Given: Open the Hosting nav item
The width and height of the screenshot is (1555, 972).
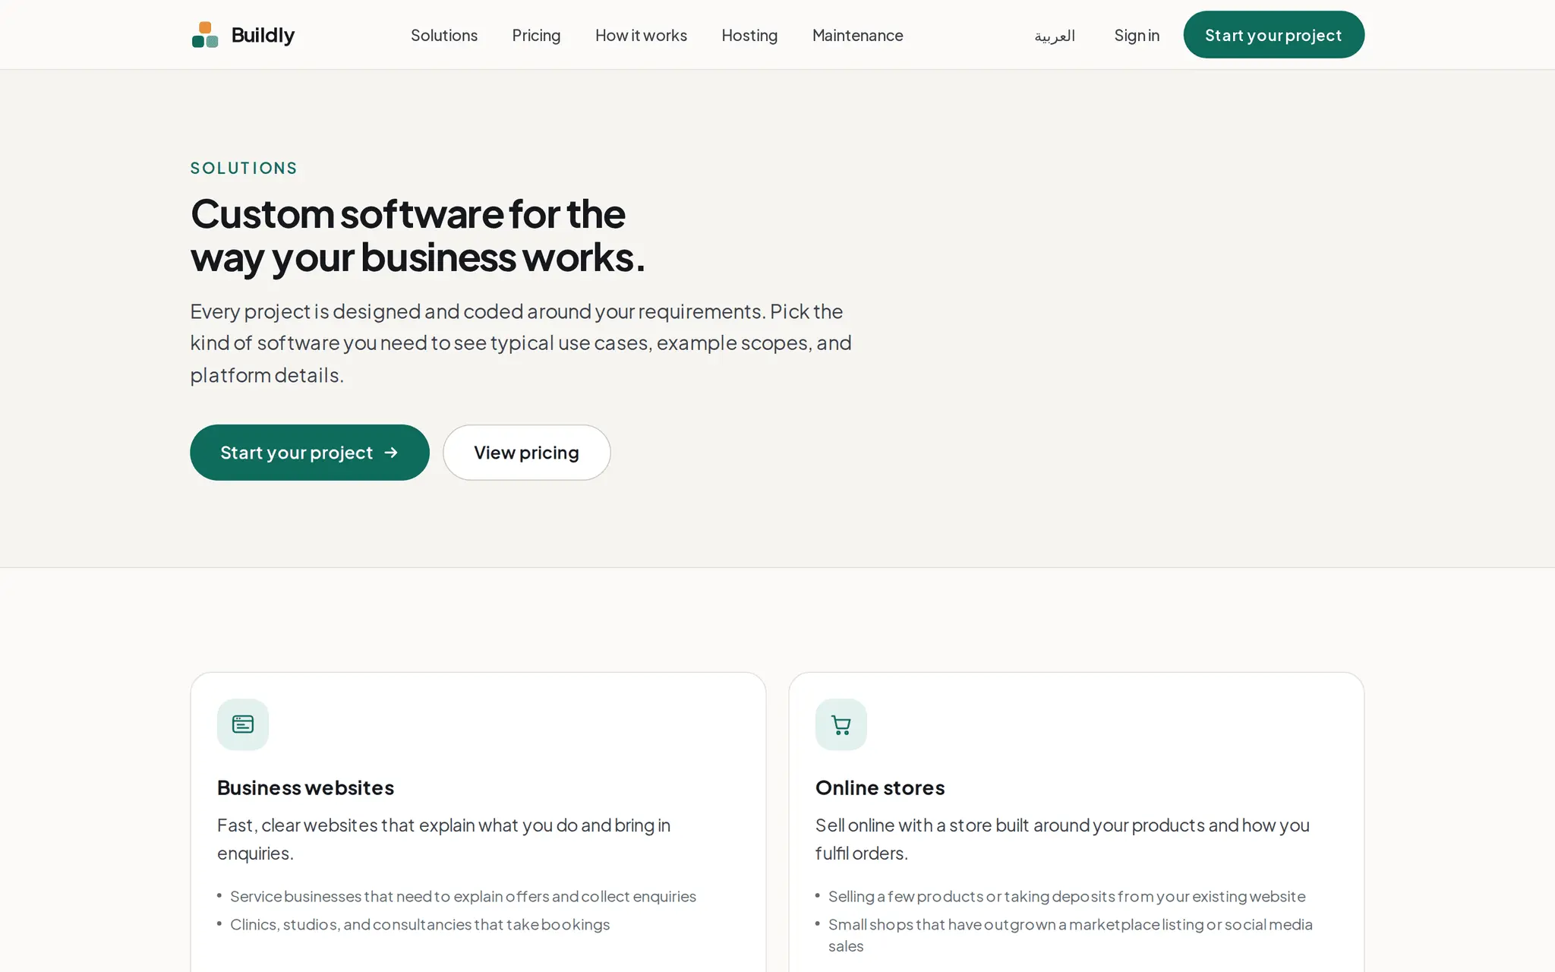Looking at the screenshot, I should (749, 36).
